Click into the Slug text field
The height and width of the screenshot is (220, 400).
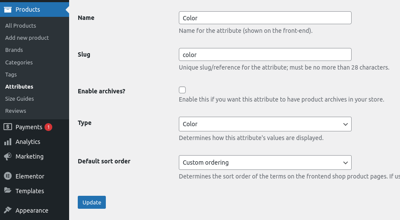tap(265, 54)
